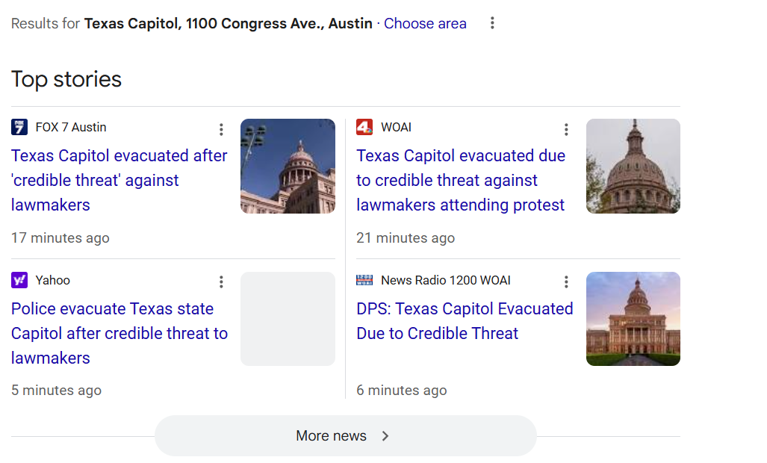Open the WOAI story Capitol dome thumbnail
The width and height of the screenshot is (767, 463).
click(x=633, y=167)
